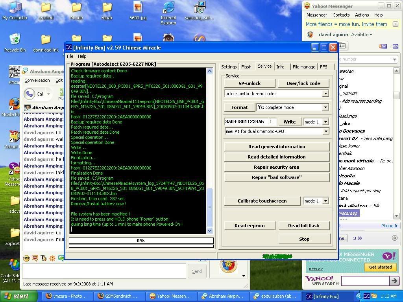Click Read detailed information button
The image size is (403, 302).
(277, 157)
